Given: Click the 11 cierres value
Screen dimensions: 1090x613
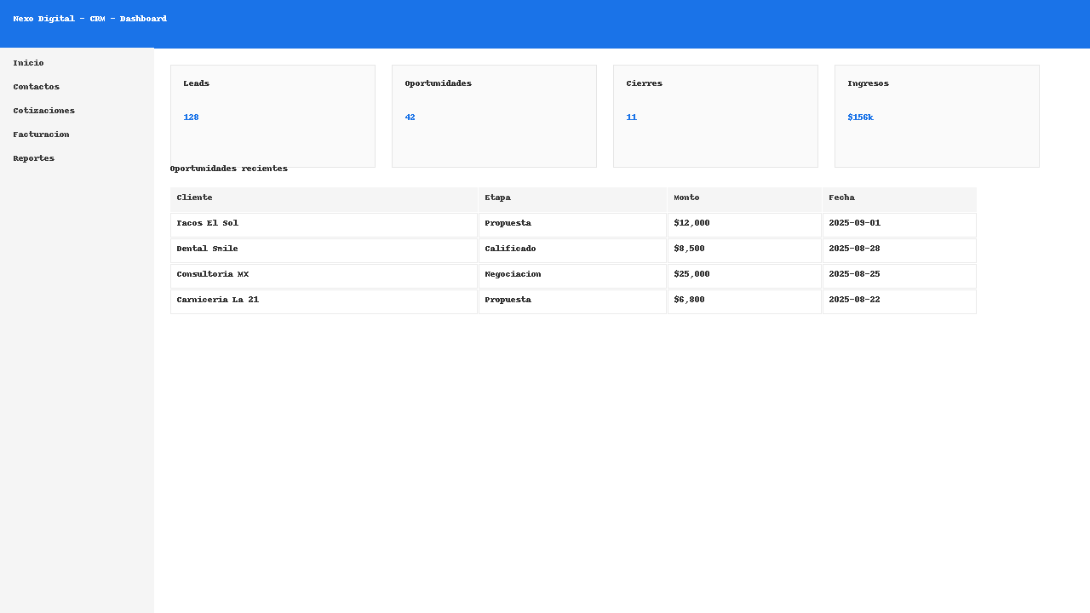Looking at the screenshot, I should point(631,117).
